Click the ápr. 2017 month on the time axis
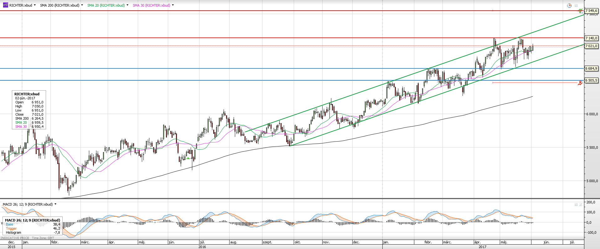This screenshot has width=600, height=249. point(477,242)
